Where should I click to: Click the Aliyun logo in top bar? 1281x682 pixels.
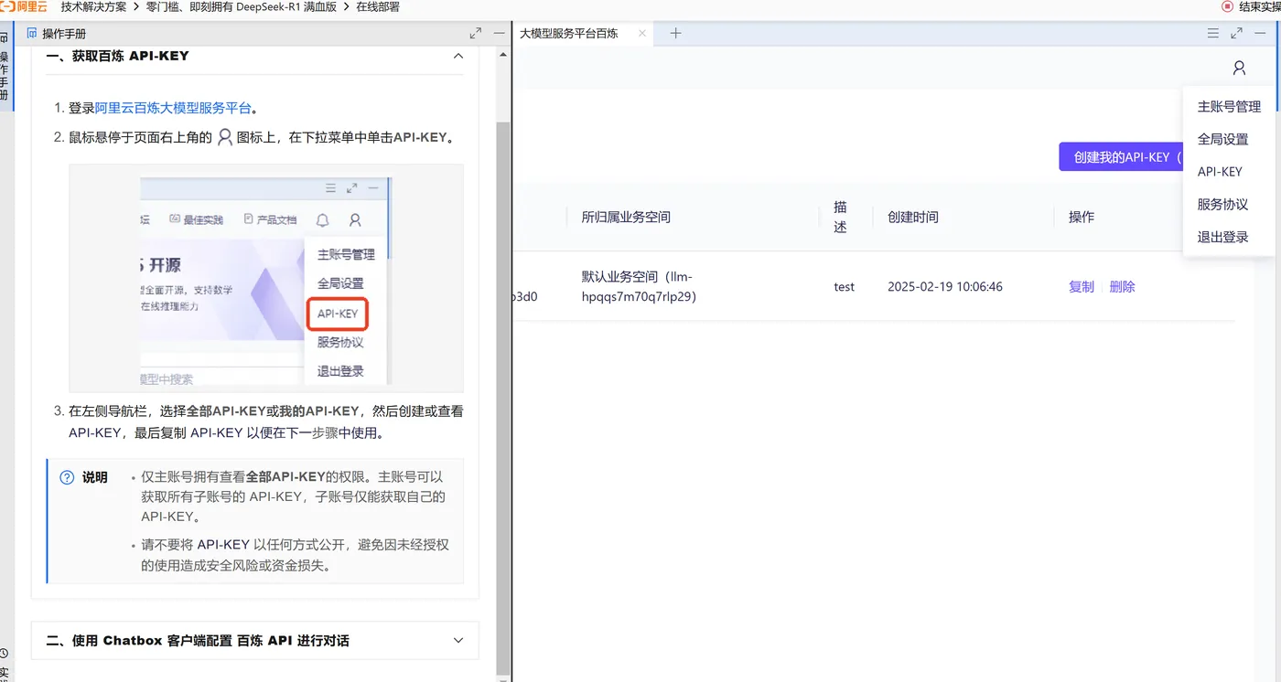pyautogui.click(x=22, y=6)
